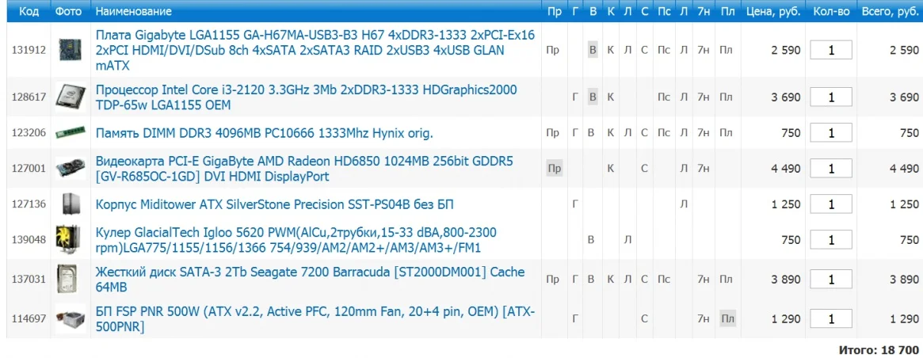
Task: Click the SilverStone case product photo
Action: click(x=71, y=204)
